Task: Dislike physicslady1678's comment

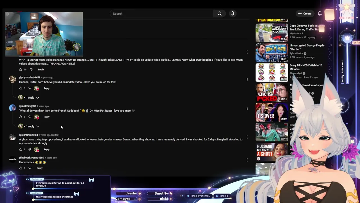Action: [x=30, y=88]
